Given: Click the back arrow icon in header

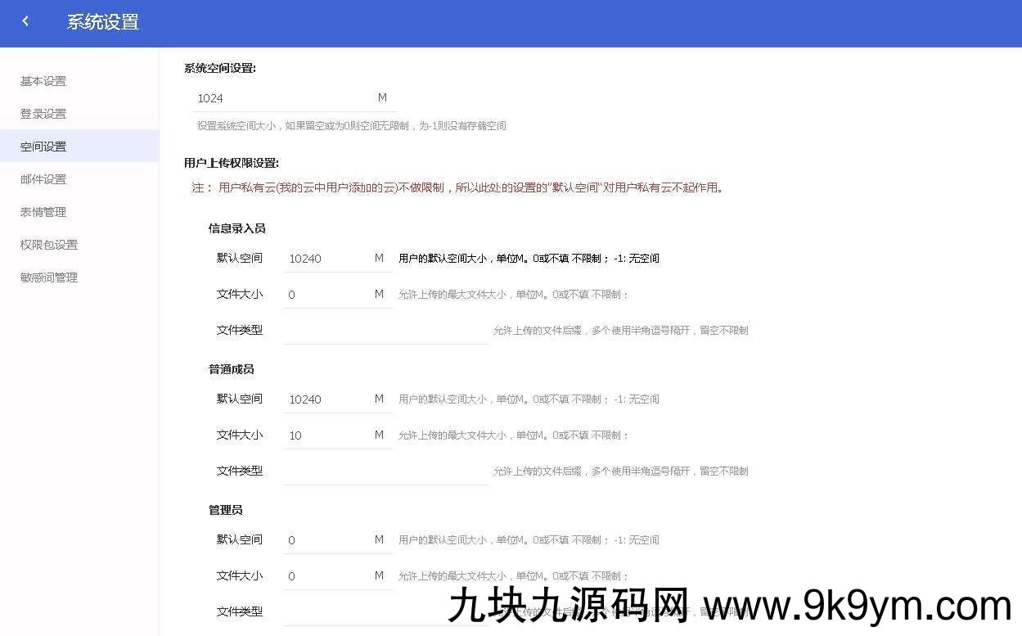Looking at the screenshot, I should point(25,22).
